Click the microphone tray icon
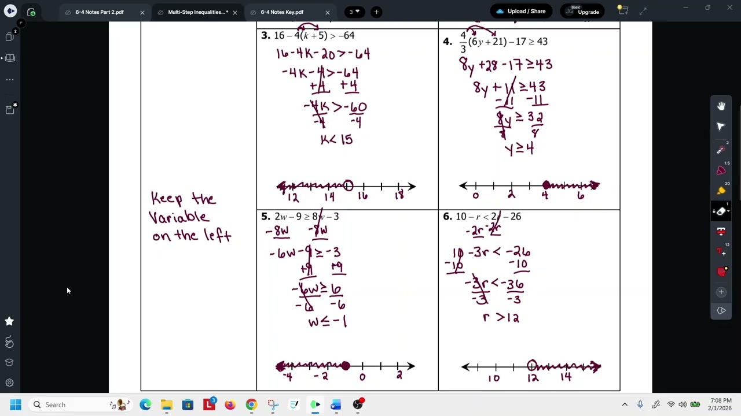The height and width of the screenshot is (416, 741). 640,404
